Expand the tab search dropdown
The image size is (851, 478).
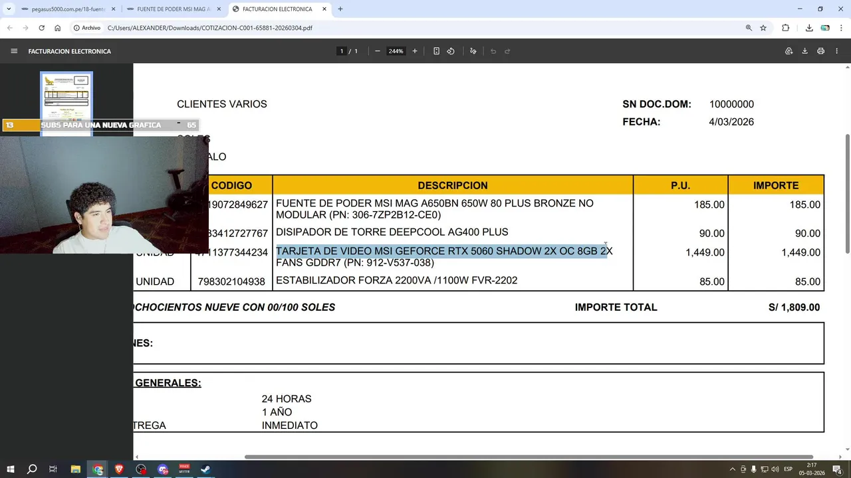9,9
